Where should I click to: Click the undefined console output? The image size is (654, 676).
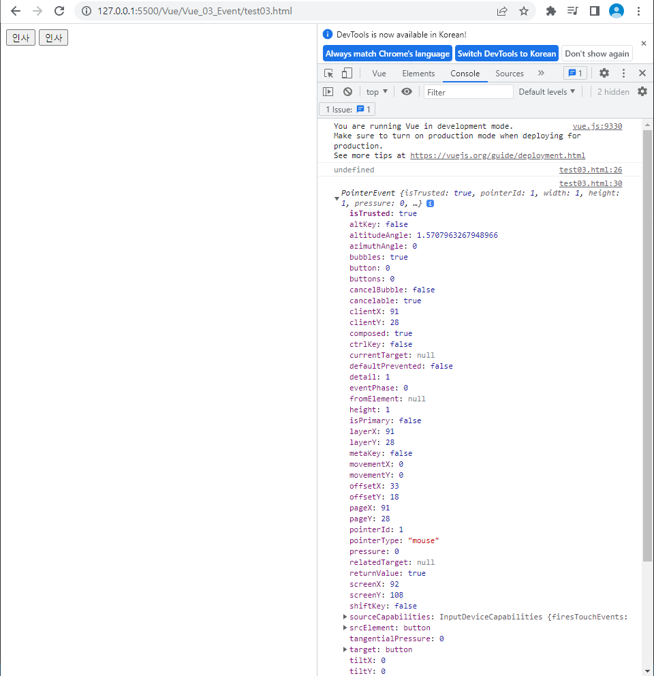tap(354, 170)
